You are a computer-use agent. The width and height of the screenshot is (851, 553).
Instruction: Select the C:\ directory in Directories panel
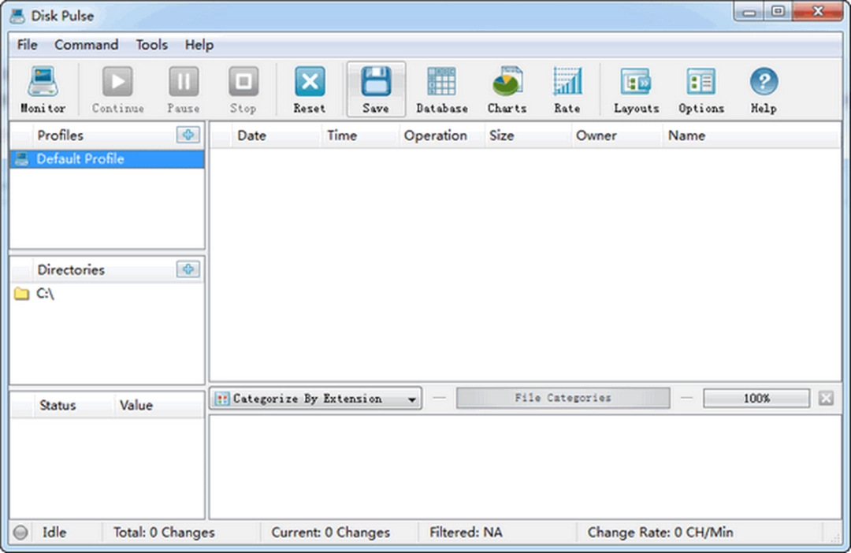(47, 293)
